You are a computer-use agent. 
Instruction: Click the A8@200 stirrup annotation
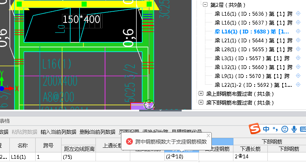click(x=59, y=97)
